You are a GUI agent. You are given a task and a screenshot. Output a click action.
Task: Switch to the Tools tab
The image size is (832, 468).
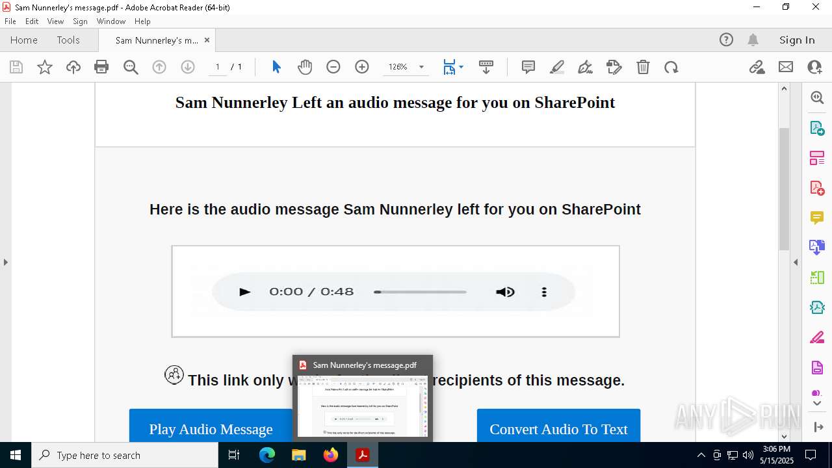68,40
